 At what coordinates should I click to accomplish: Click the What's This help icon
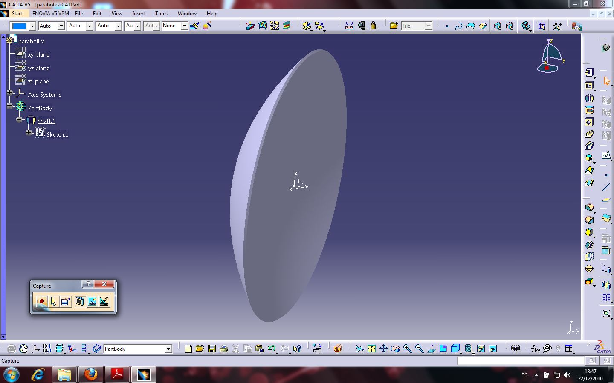coord(297,349)
